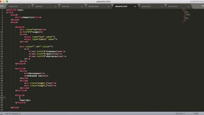Click the semantic.html title bar file icon
Viewport: 204px width, 115px height.
coord(94,2)
